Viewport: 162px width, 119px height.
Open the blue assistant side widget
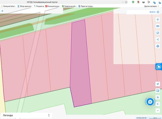point(158,67)
